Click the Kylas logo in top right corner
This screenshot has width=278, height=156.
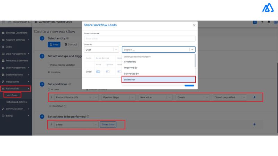[268, 7]
